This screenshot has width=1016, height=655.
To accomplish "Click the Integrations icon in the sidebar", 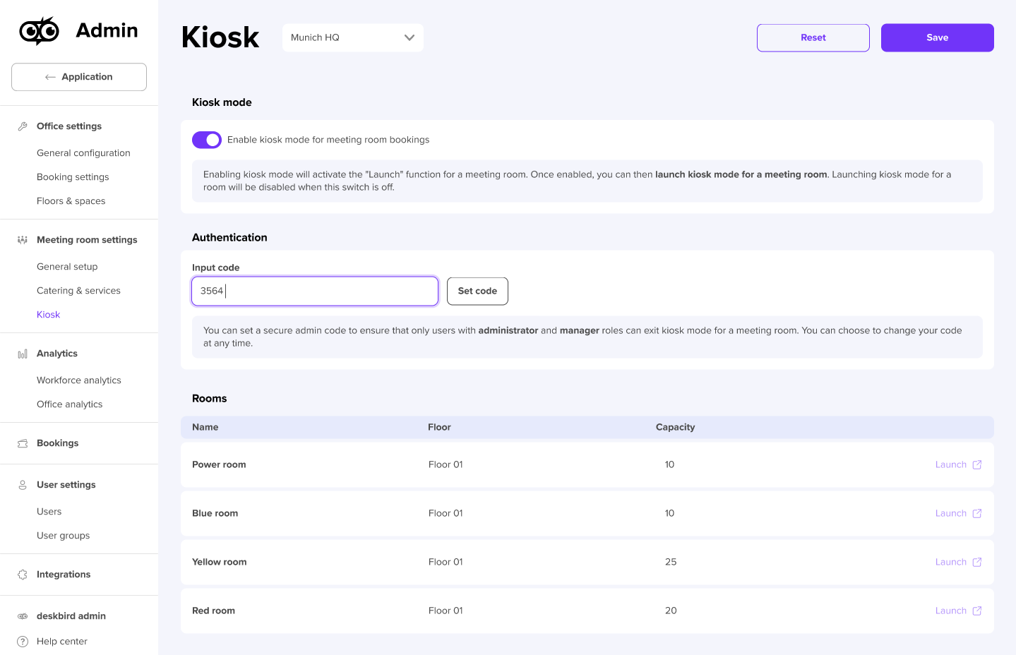I will 22,574.
